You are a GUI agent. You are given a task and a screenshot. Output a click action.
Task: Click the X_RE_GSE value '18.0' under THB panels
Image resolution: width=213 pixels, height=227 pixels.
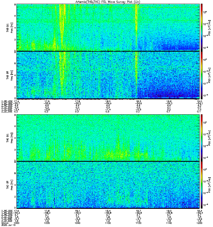[x=108, y=101]
